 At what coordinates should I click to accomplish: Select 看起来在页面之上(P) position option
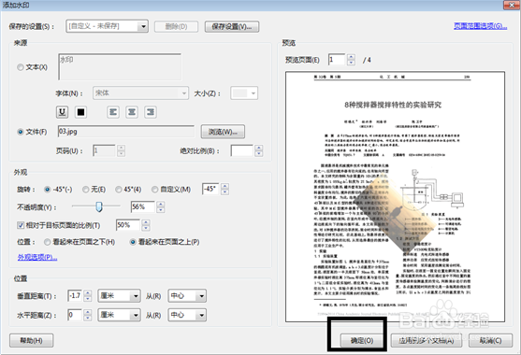pos(133,242)
